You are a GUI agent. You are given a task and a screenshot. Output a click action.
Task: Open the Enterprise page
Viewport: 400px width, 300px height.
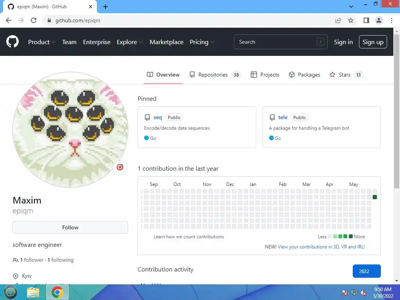click(97, 42)
